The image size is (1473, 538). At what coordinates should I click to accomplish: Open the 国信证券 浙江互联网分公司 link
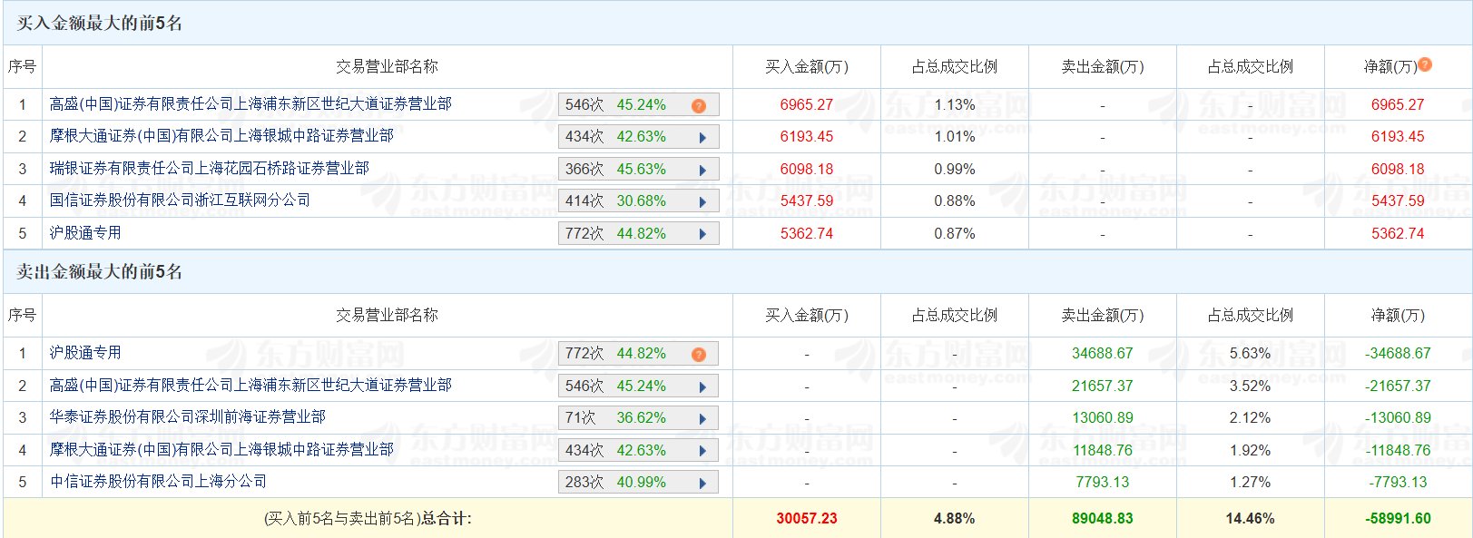point(180,201)
